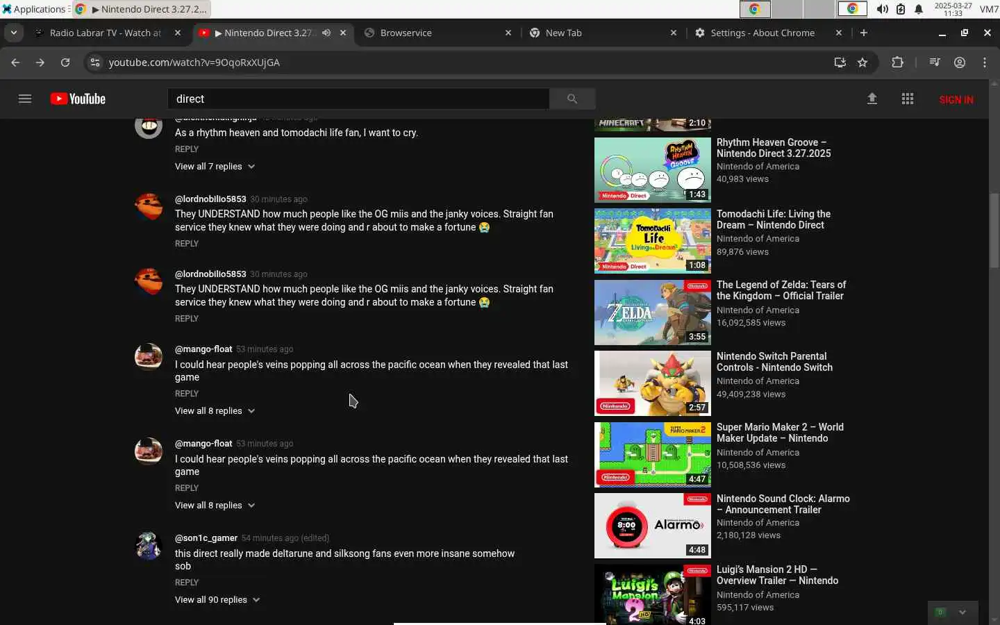Open the YouTube hamburger guide menu
The image size is (1000, 625).
pos(25,99)
